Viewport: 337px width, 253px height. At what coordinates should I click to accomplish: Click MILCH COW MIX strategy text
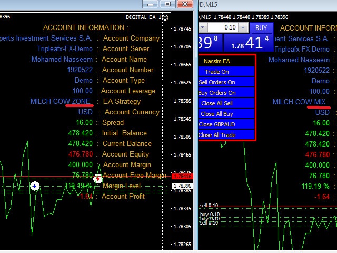click(299, 102)
